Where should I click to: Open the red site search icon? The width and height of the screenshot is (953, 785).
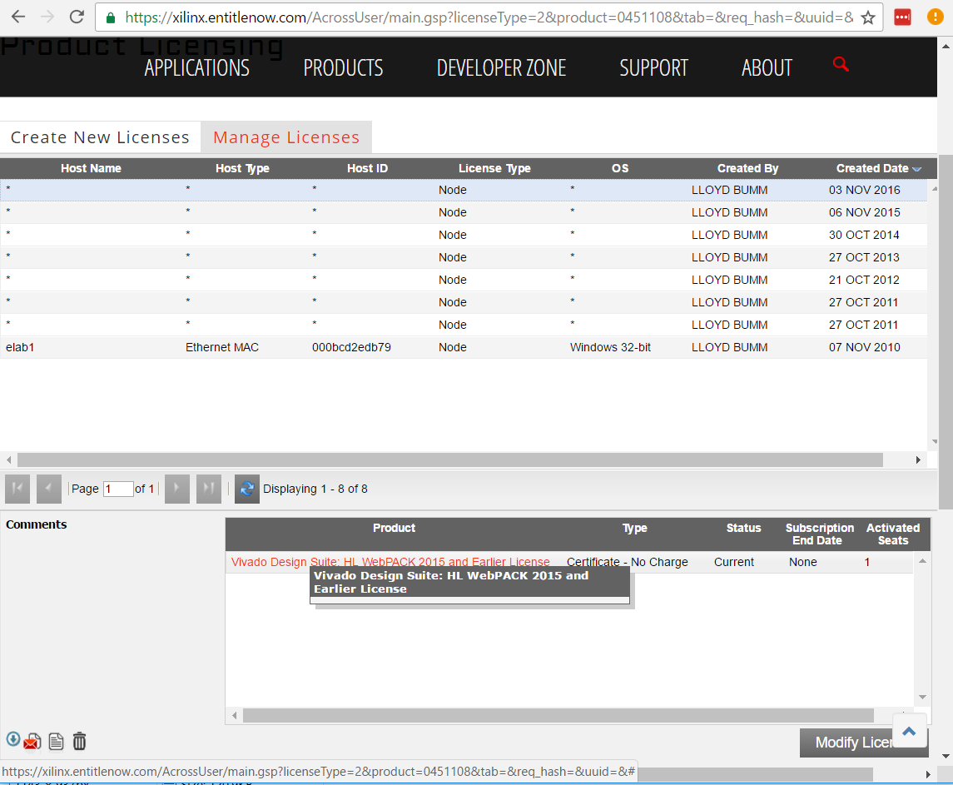click(x=841, y=64)
